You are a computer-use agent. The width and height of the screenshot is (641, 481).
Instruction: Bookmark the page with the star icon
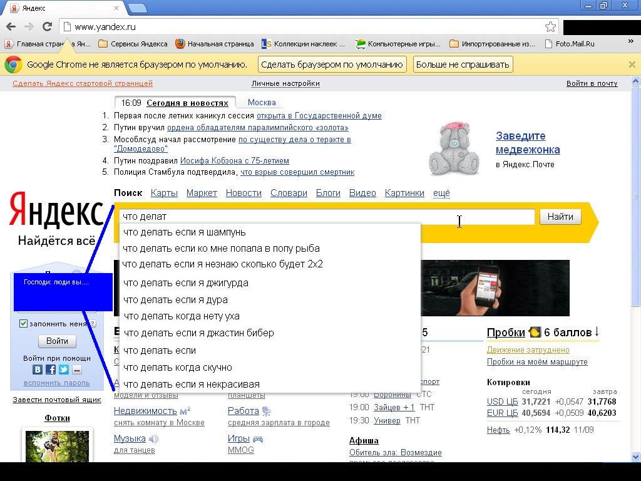550,27
